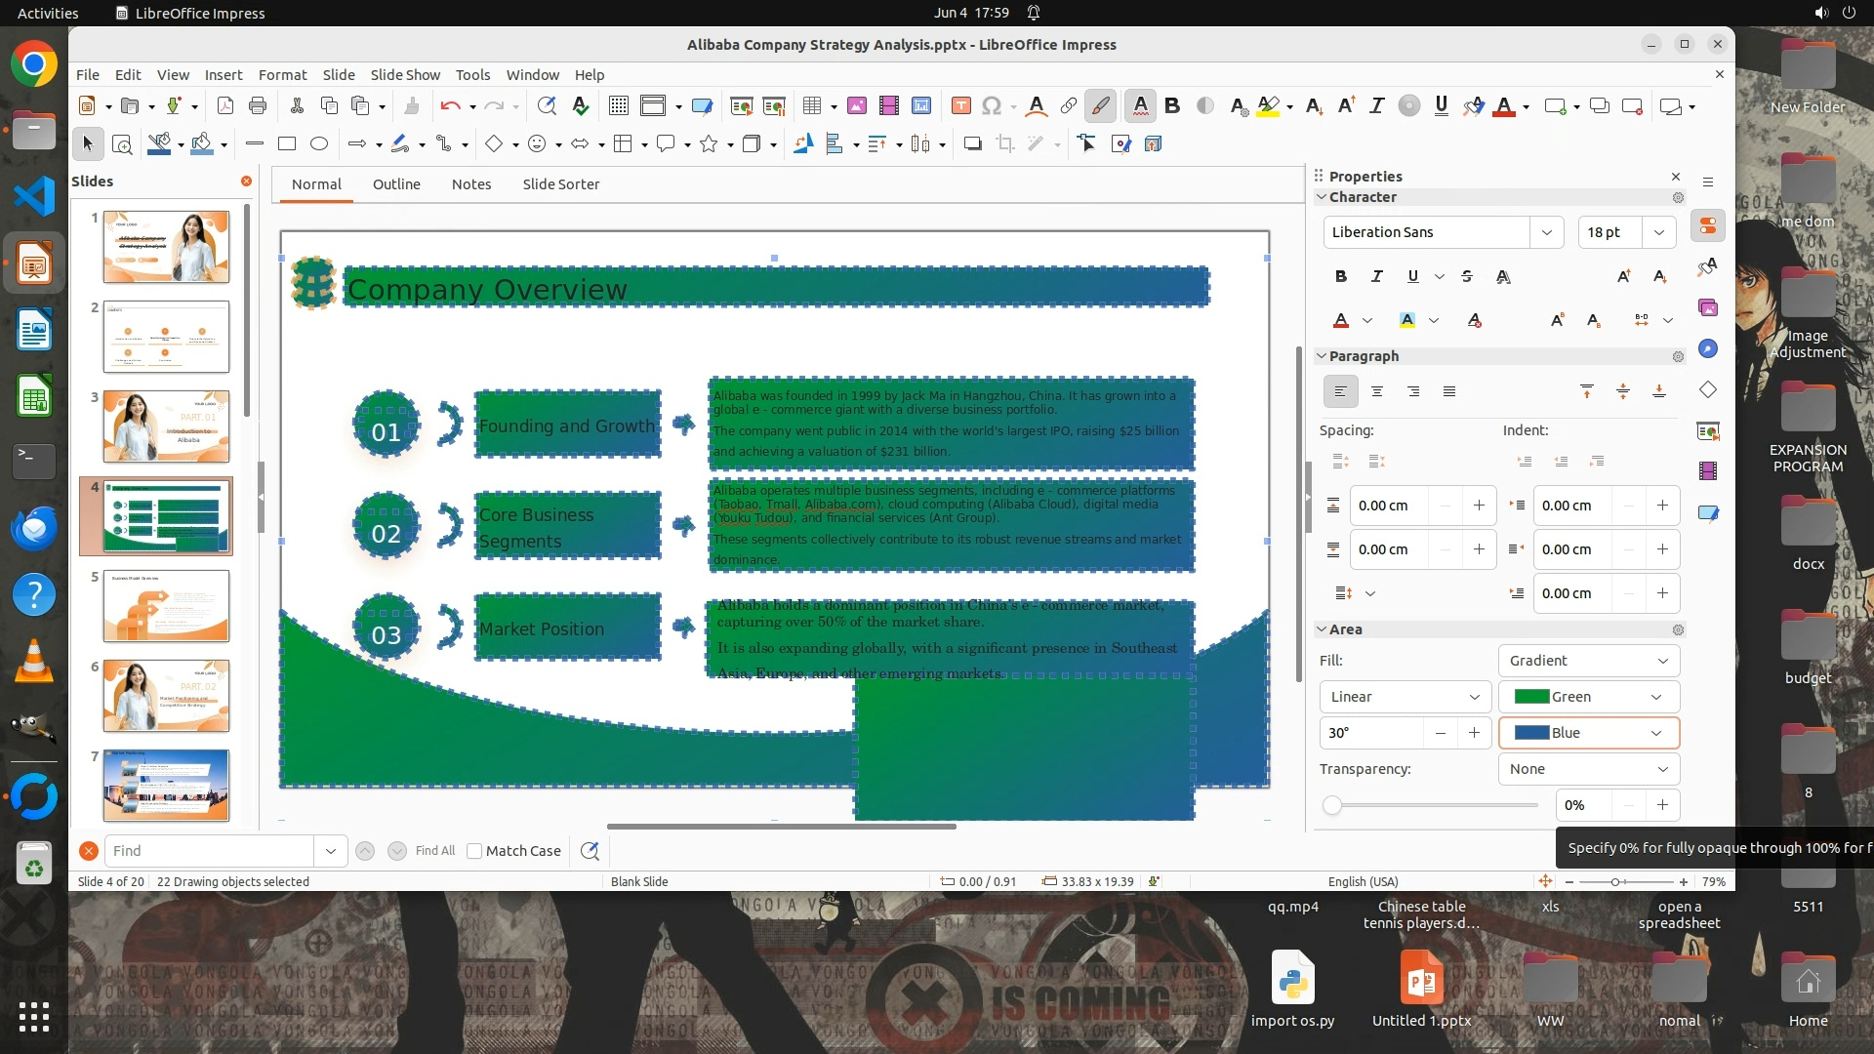Image resolution: width=1874 pixels, height=1054 pixels.
Task: Open the Fill type Gradient dropdown
Action: click(1588, 661)
